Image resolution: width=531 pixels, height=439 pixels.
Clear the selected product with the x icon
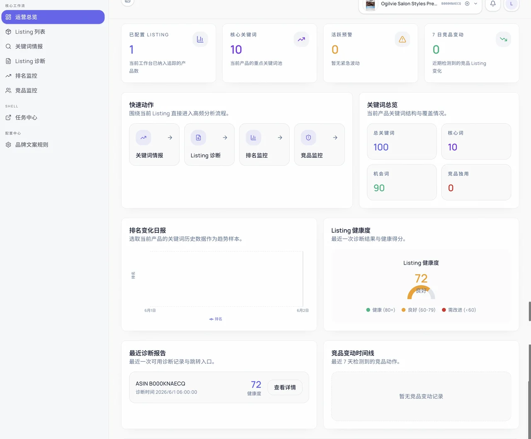coord(467,4)
